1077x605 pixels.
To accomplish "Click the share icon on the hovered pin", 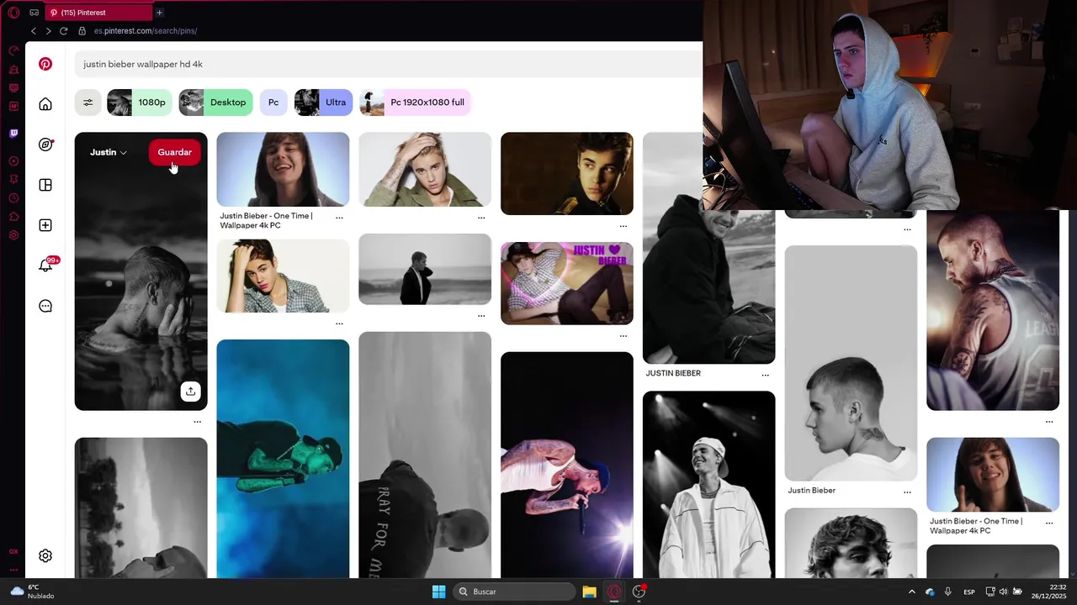I will tap(191, 392).
